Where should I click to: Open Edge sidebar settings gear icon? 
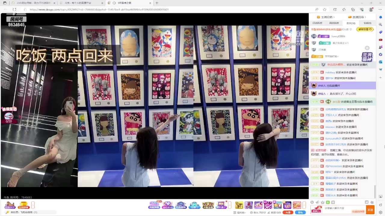click(x=380, y=212)
